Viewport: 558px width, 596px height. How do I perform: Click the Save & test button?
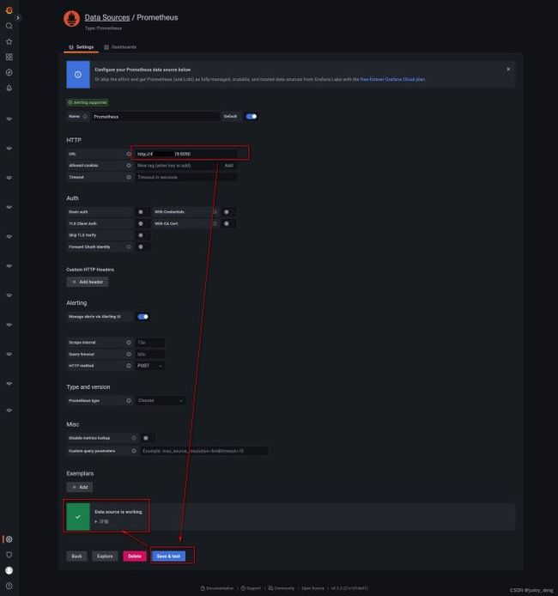[x=168, y=556]
